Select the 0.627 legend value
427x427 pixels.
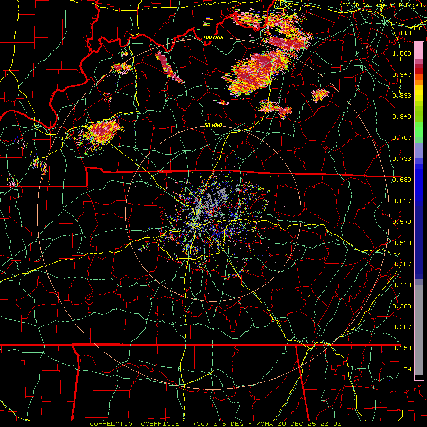(402, 201)
